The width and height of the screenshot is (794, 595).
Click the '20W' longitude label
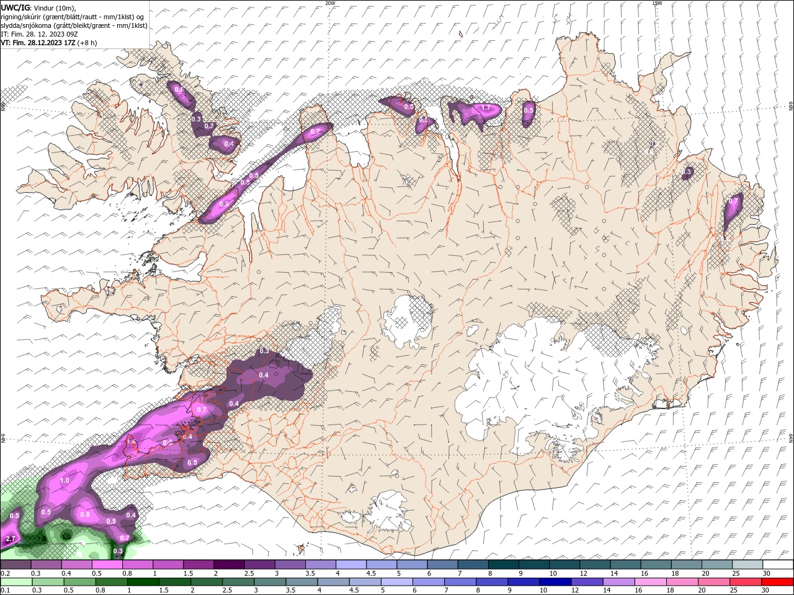pos(330,3)
